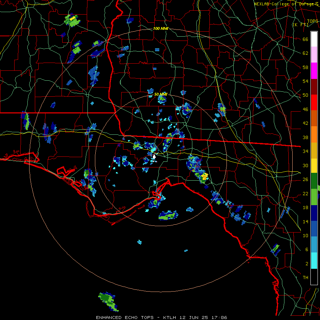The image size is (320, 320).
Task: Click the "50 NMI" range ring label
Action: [x=161, y=94]
